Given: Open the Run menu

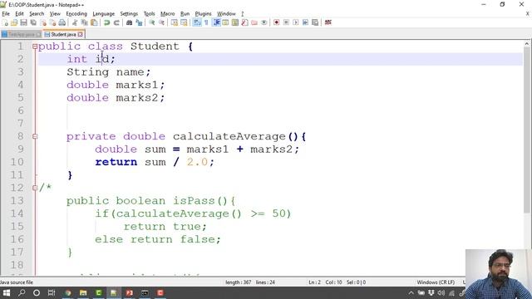Looking at the screenshot, I should 185,13.
